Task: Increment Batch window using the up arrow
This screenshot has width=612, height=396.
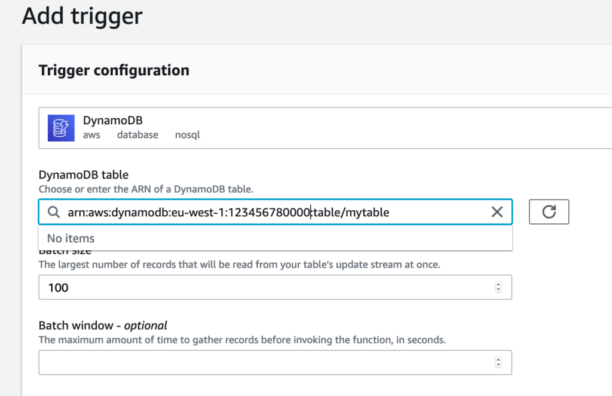Action: [x=498, y=360]
